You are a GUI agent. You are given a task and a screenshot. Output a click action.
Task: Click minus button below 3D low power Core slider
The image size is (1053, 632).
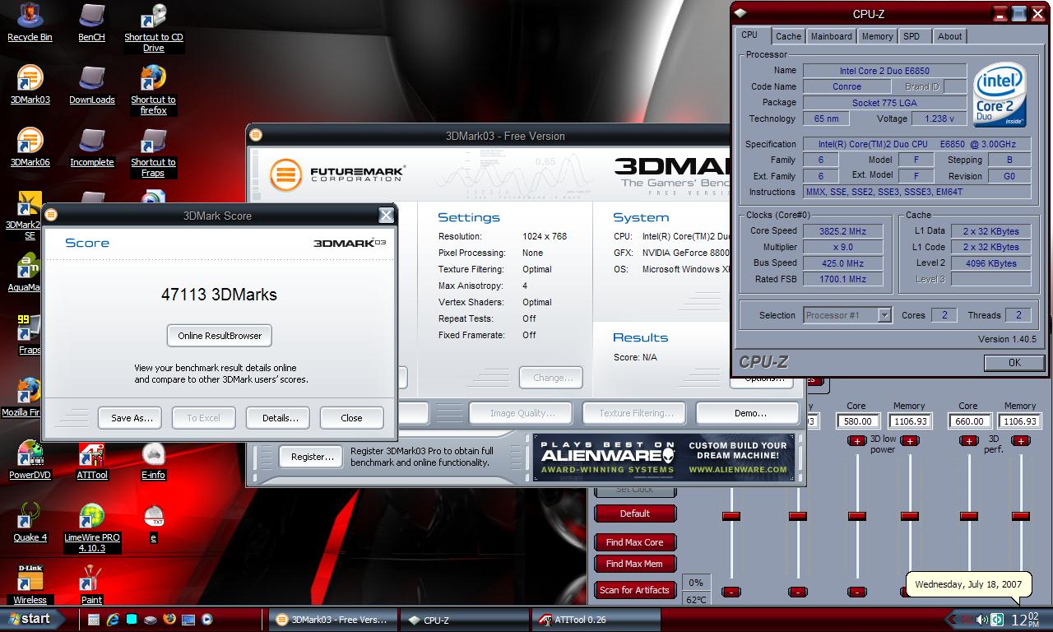pyautogui.click(x=856, y=592)
